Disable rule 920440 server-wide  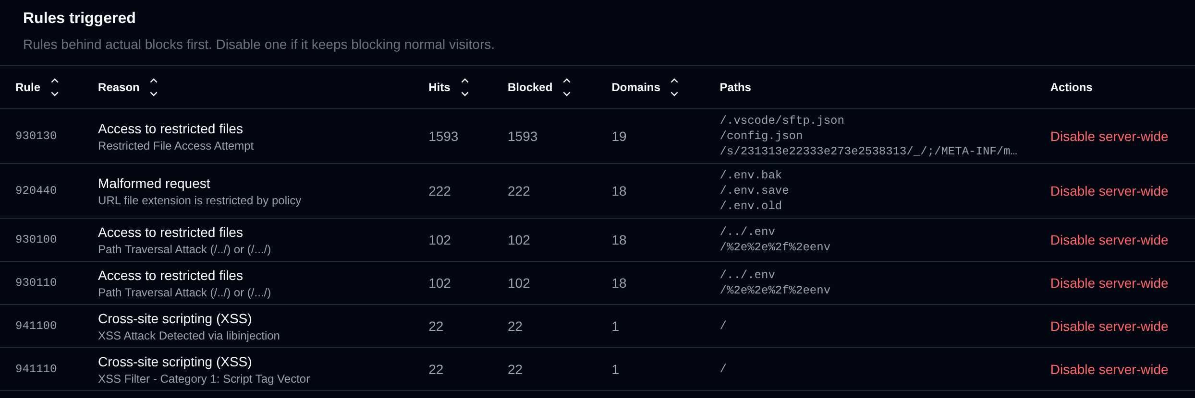coord(1109,191)
